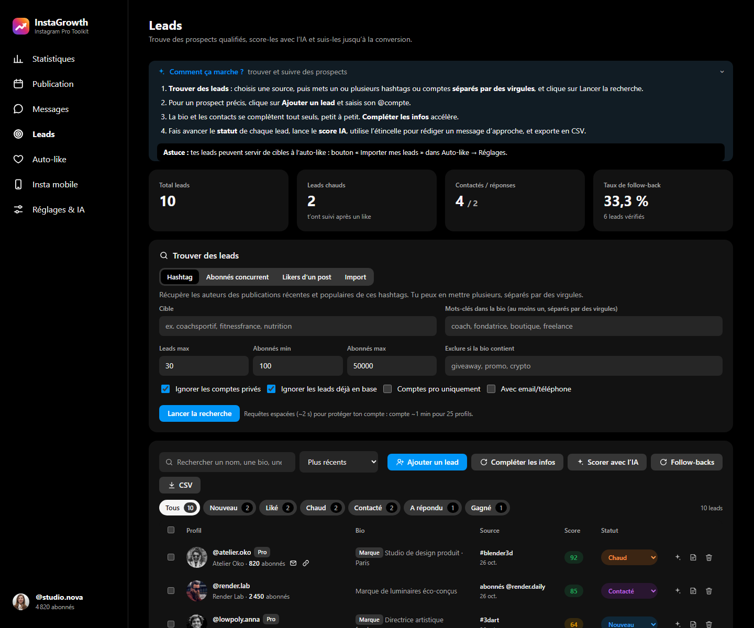The height and width of the screenshot is (628, 754).
Task: Change @atelier.oko status from Chaud
Action: (629, 557)
